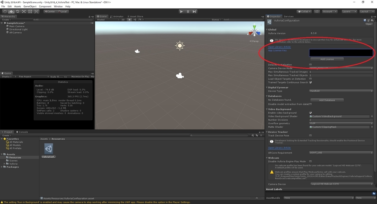Select the combined Transform tool

click(x=36, y=12)
